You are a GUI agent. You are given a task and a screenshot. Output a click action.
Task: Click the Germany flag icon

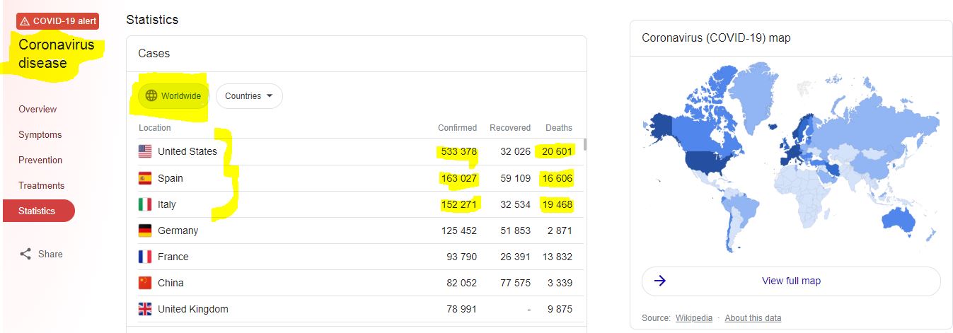(x=145, y=230)
